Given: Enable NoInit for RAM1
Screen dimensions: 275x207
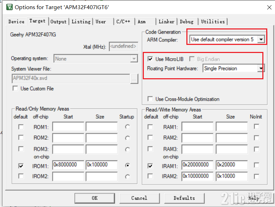Looking at the screenshot, I should pos(256,127).
